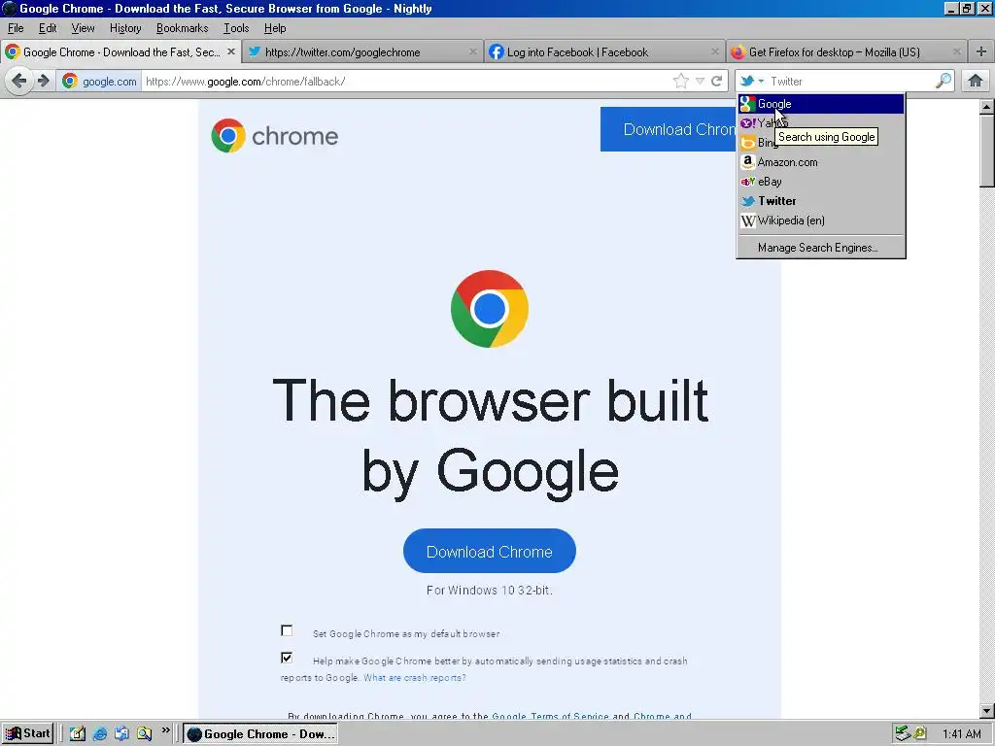Select eBay search engine
Viewport: 995px width, 746px height.
click(x=821, y=182)
